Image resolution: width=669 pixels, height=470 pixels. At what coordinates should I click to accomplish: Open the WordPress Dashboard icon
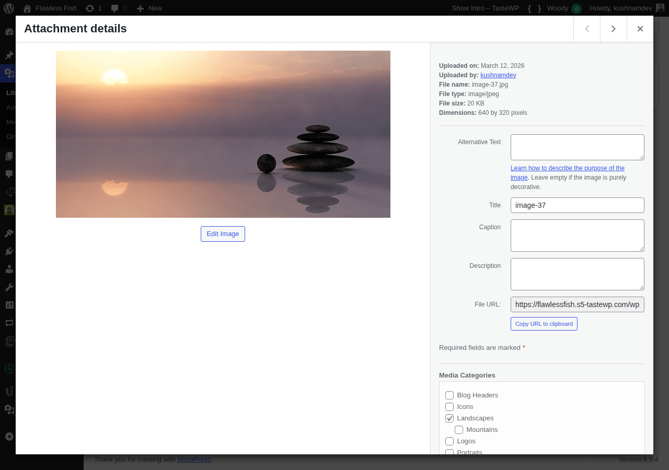click(8, 31)
